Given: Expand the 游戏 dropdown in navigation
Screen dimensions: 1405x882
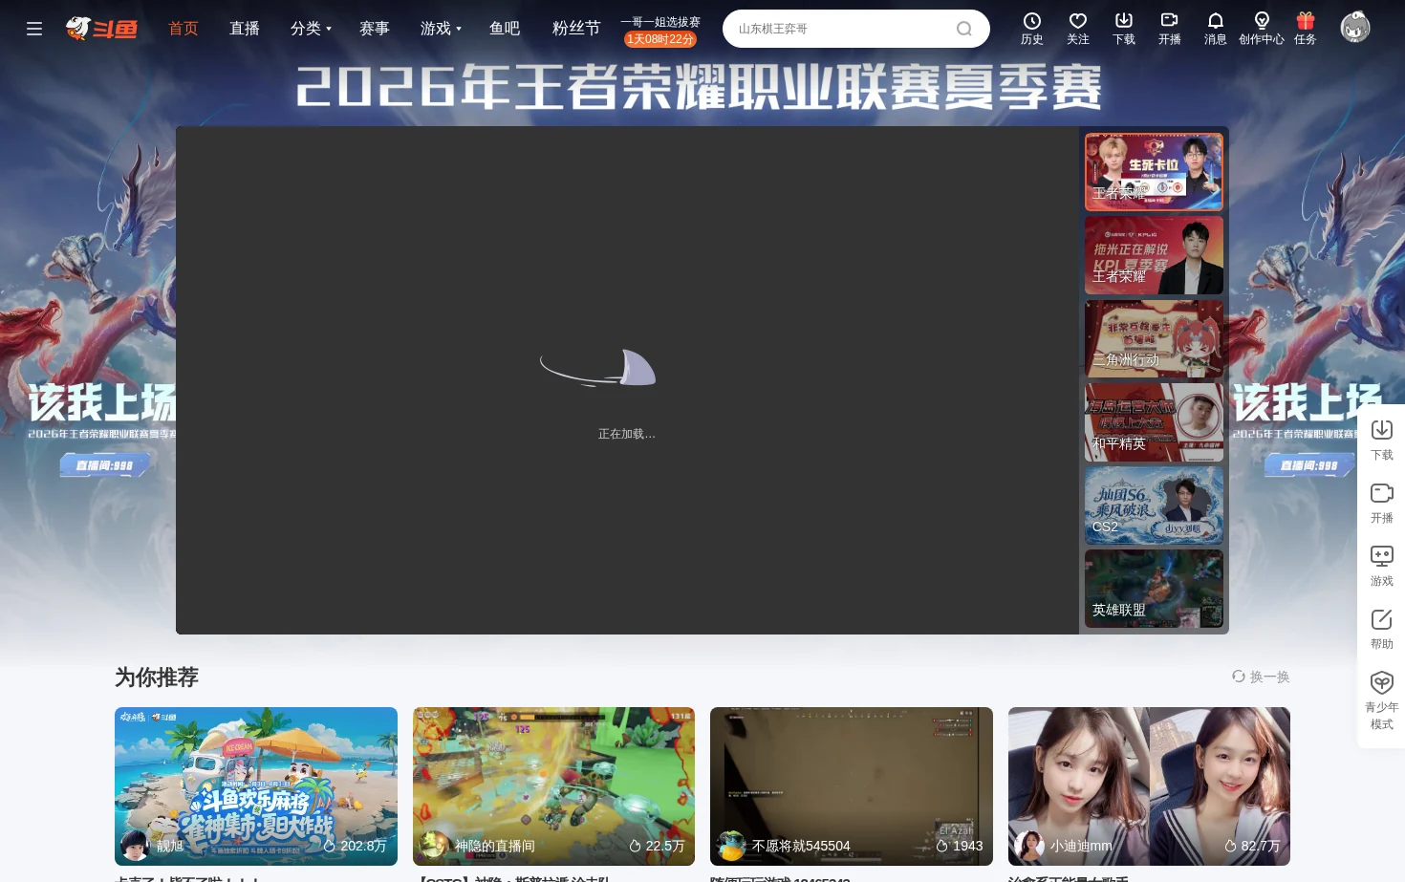Looking at the screenshot, I should [x=441, y=29].
